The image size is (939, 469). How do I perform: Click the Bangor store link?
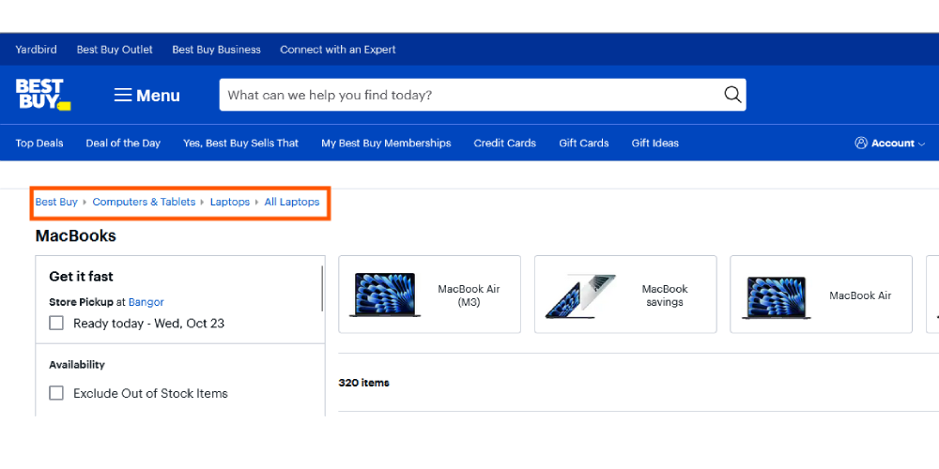tap(146, 302)
